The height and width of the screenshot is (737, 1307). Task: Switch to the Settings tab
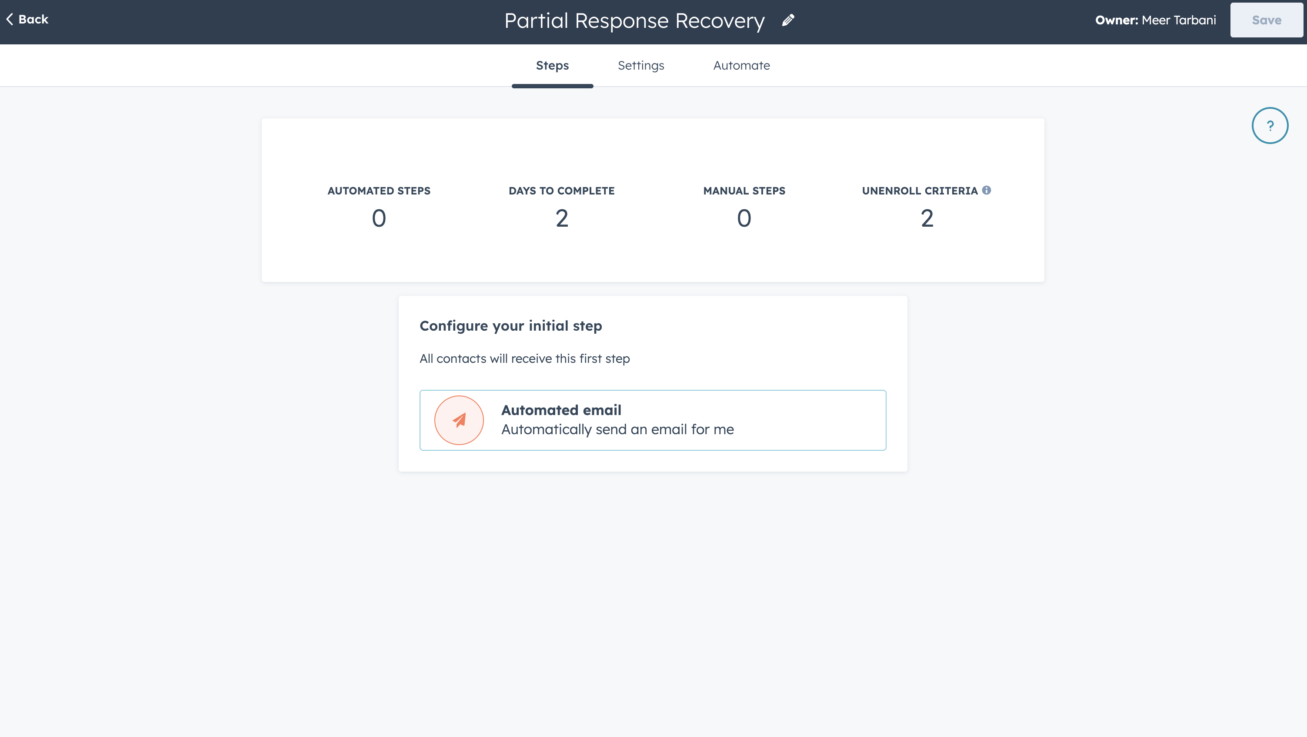coord(640,65)
